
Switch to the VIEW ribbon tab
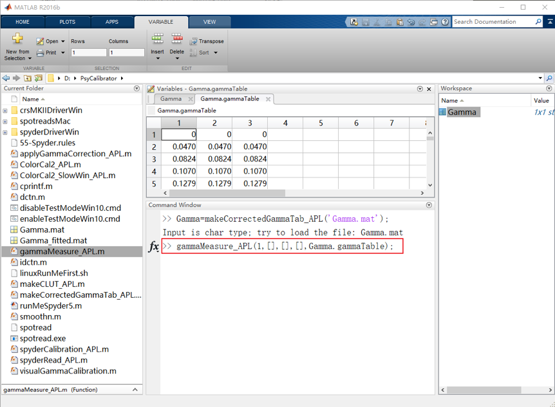[209, 22]
